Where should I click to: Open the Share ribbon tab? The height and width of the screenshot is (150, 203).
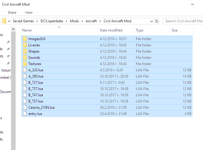12,12
